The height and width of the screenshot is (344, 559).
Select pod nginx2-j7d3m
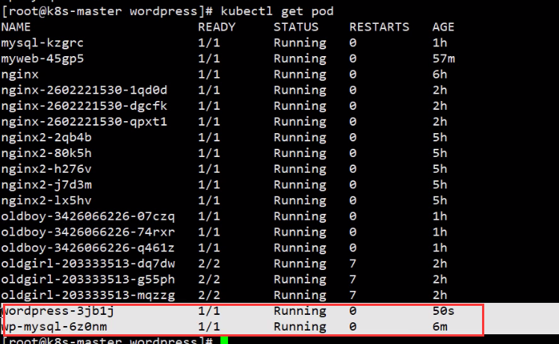pyautogui.click(x=46, y=185)
